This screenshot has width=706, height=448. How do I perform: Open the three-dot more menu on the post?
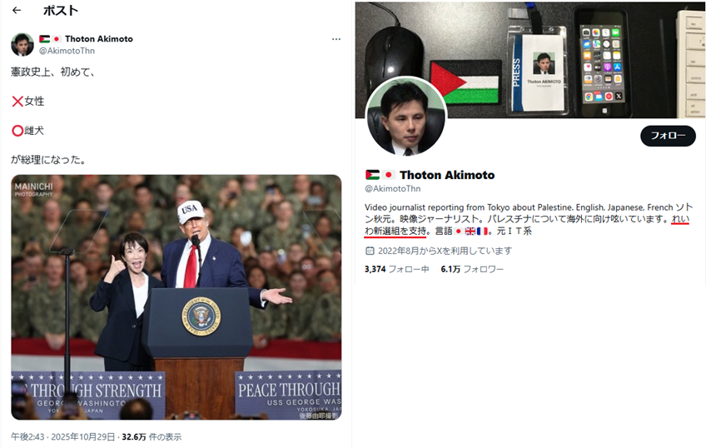point(336,39)
